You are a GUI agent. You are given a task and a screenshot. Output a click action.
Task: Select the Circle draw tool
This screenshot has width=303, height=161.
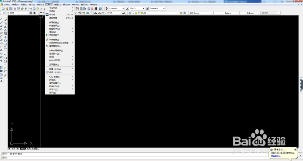pyautogui.click(x=1, y=40)
